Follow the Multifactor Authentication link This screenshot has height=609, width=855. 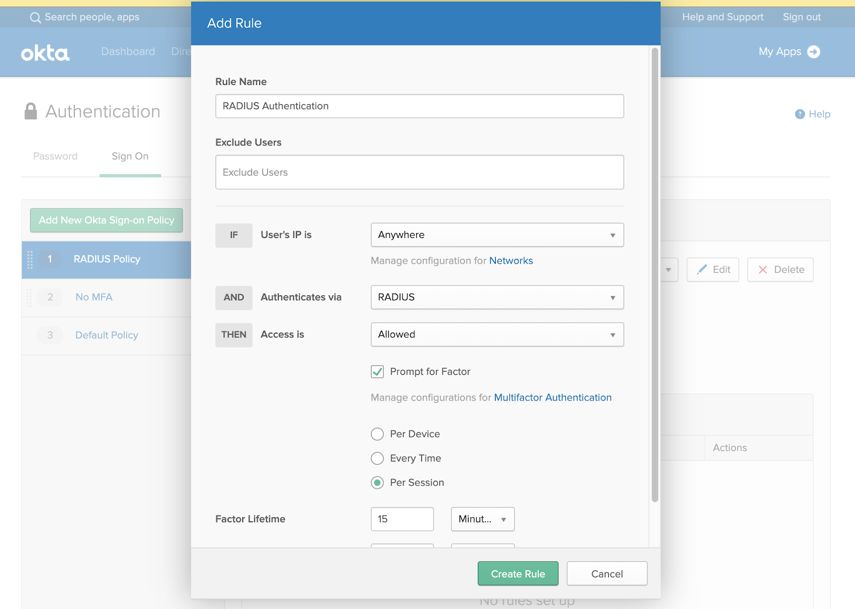553,397
